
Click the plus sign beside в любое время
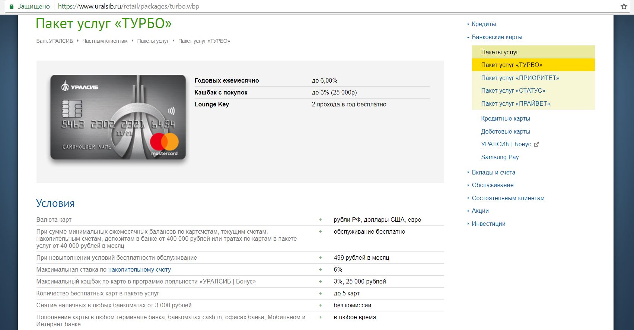(x=320, y=317)
